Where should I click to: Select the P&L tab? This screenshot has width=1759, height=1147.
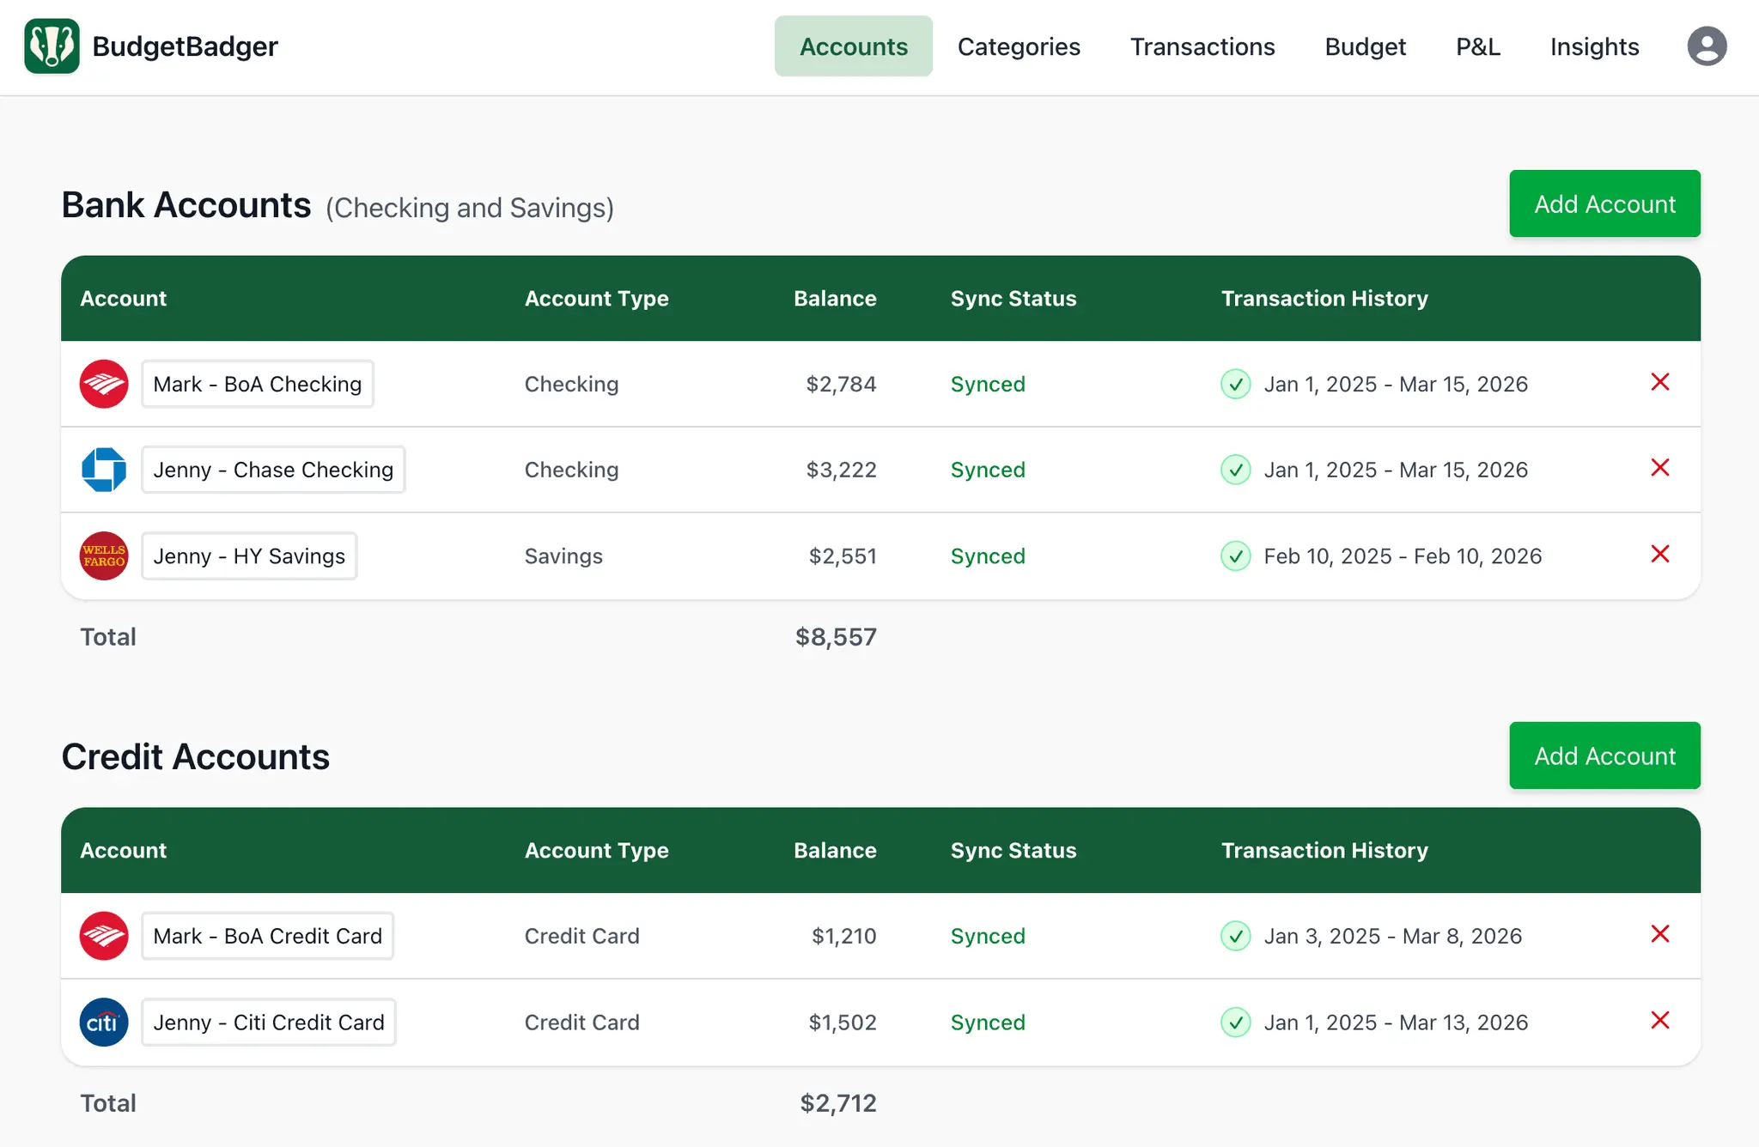tap(1477, 46)
